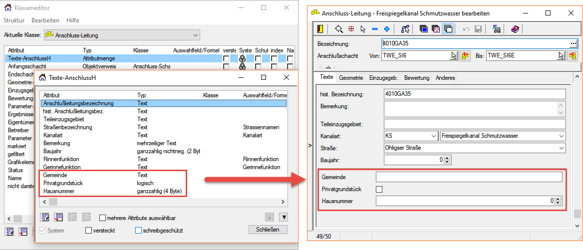Open the Bearbeiten menu
Screen dimensions: 583x250
tap(45, 20)
